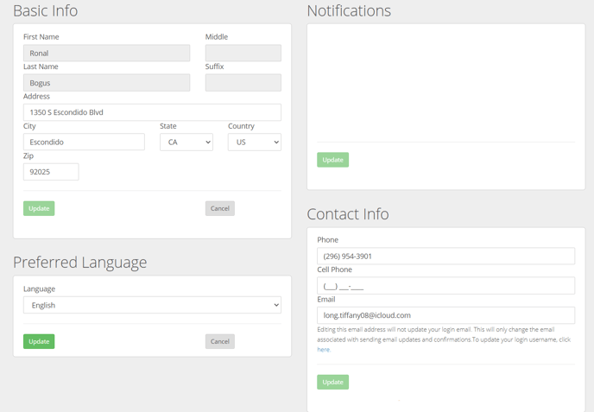Click the Last Name field showing Bogus
This screenshot has width=594, height=412.
(106, 83)
